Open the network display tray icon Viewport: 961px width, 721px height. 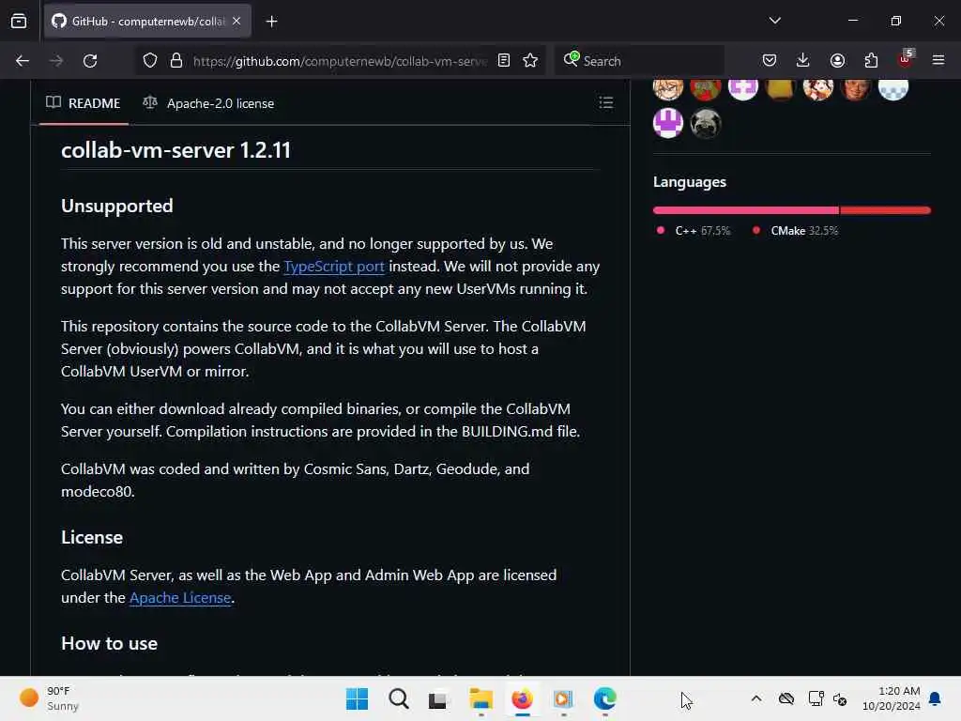(816, 698)
